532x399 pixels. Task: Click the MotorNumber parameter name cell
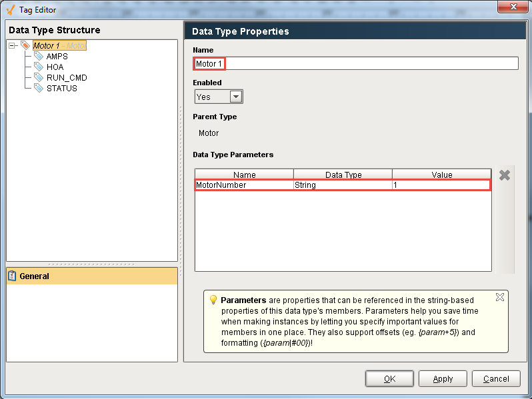pos(243,185)
